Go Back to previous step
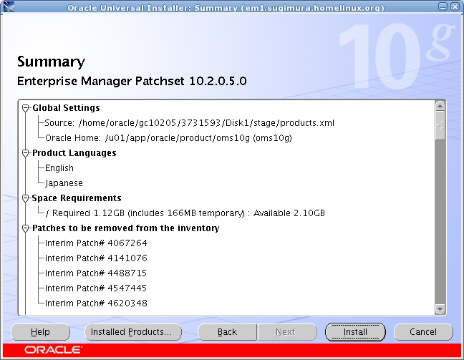 click(227, 332)
